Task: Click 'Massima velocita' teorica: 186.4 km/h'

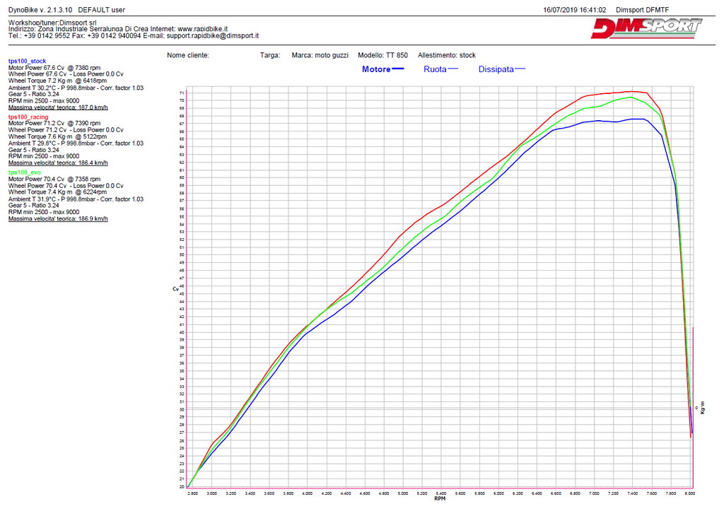Action: coord(58,163)
